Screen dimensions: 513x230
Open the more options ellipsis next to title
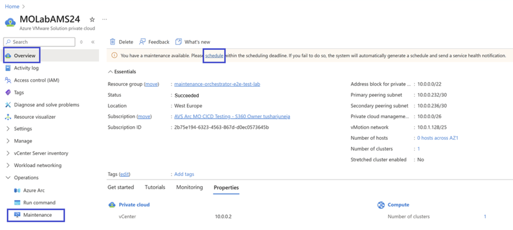[104, 19]
